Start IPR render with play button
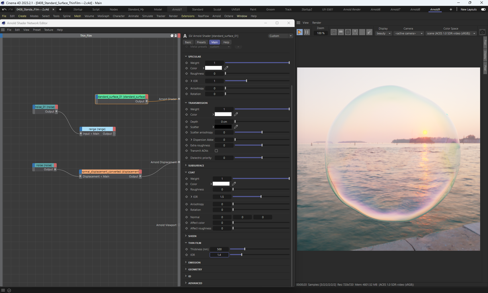The height and width of the screenshot is (293, 488). tap(299, 32)
